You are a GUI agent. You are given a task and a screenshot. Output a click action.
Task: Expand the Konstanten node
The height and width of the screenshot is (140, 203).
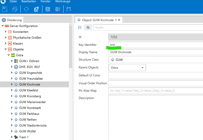click(x=5, y=32)
